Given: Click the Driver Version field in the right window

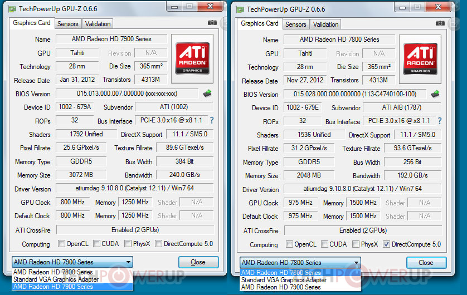Looking at the screenshot, I should pyautogui.click(x=362, y=189).
